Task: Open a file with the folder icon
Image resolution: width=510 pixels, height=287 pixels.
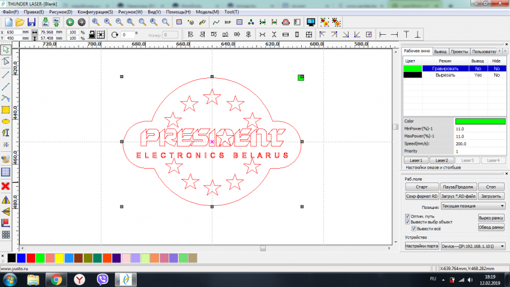Action: [19, 22]
